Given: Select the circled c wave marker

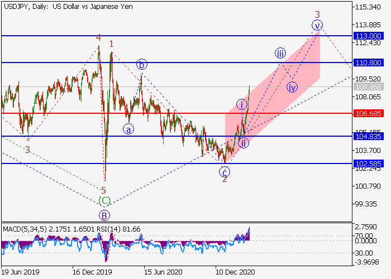Looking at the screenshot, I should coord(225,172).
